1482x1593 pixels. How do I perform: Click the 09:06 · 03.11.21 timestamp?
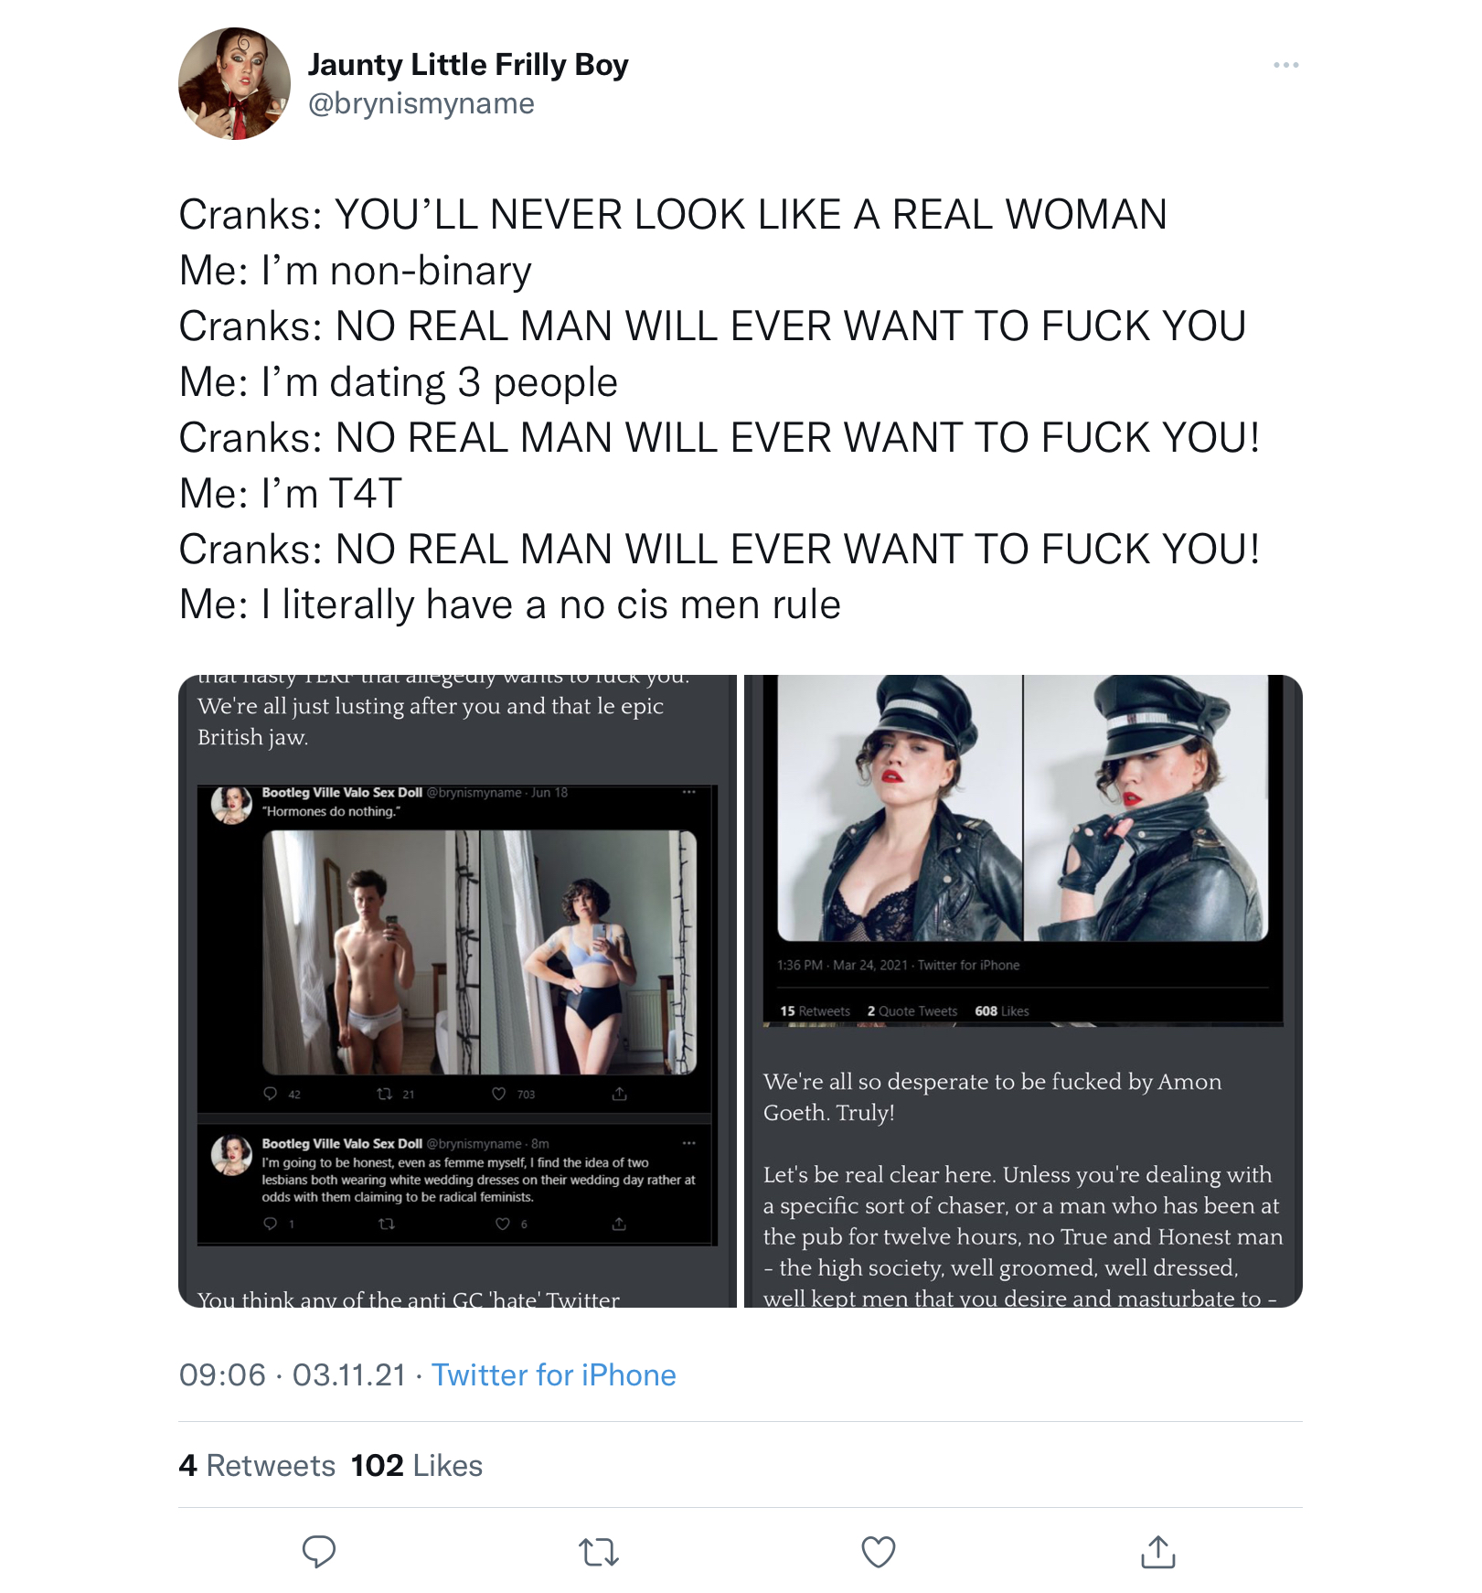point(293,1374)
